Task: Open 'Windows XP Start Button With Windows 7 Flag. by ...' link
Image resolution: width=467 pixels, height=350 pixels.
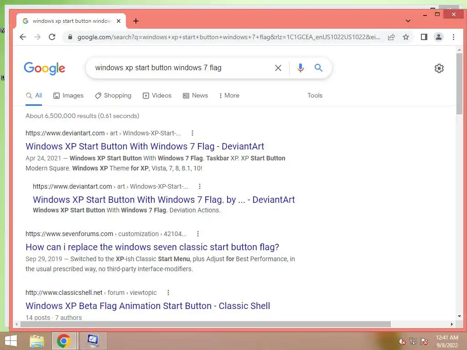Action: pyautogui.click(x=164, y=200)
